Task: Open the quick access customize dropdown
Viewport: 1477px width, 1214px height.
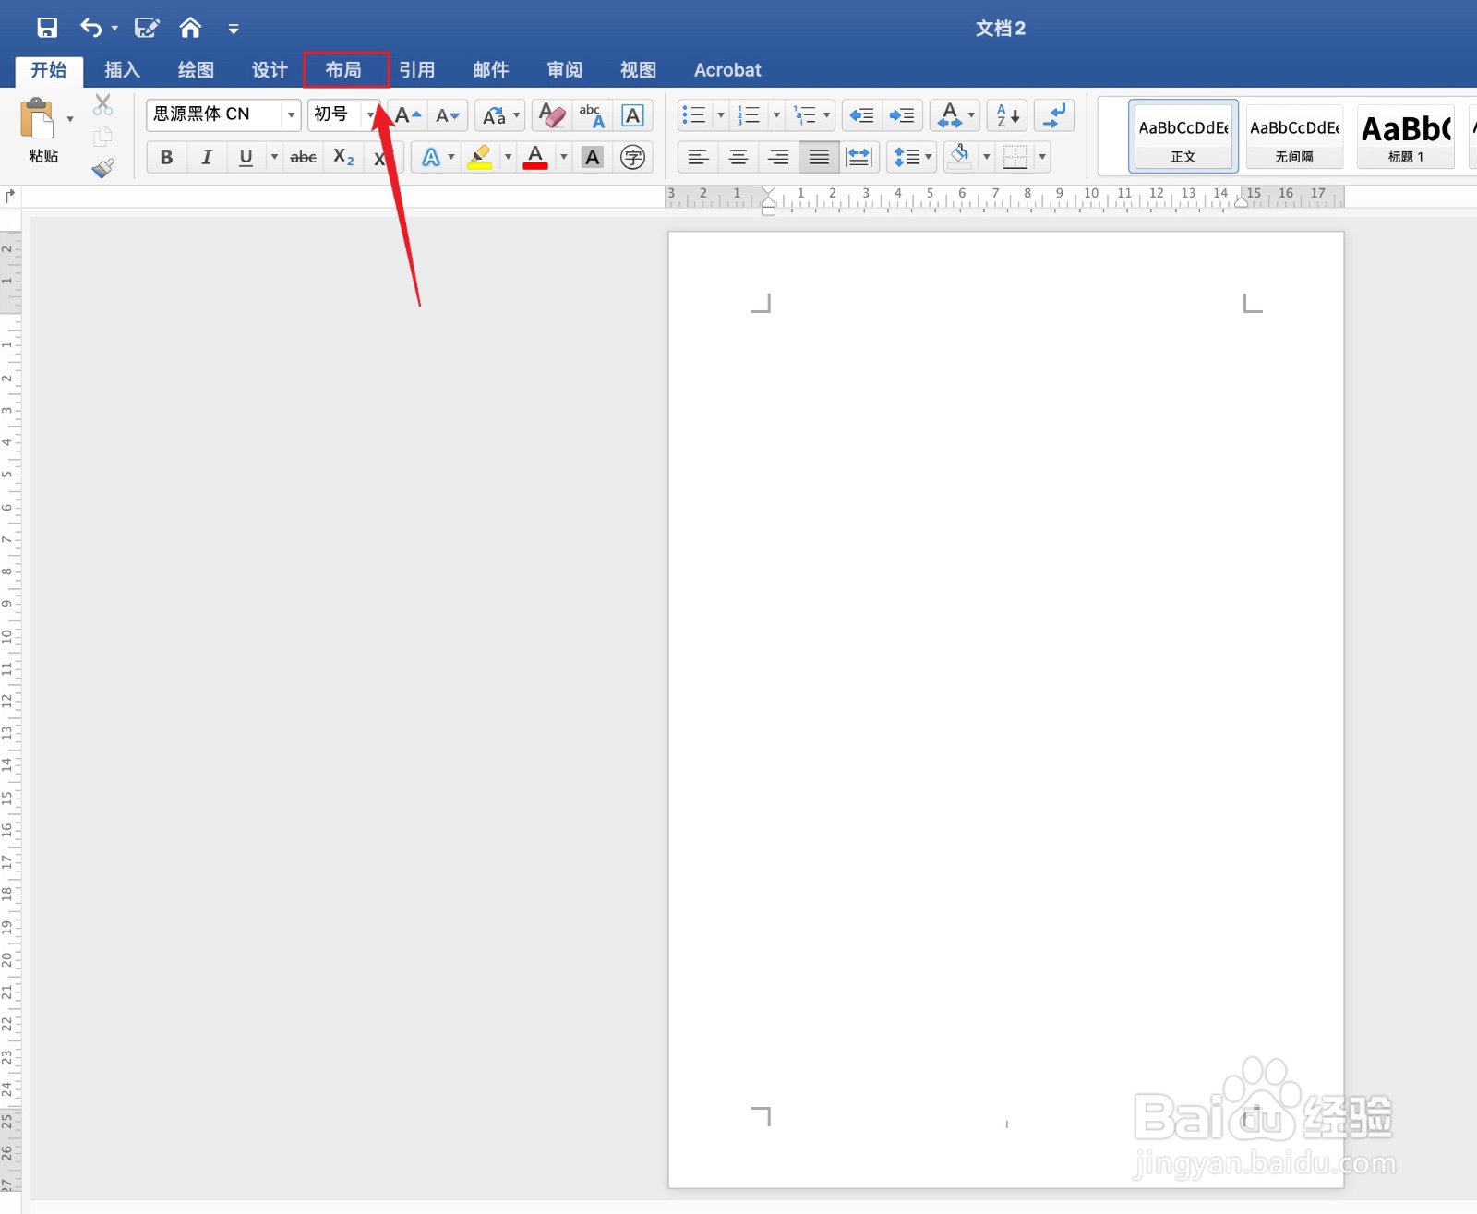Action: [234, 30]
